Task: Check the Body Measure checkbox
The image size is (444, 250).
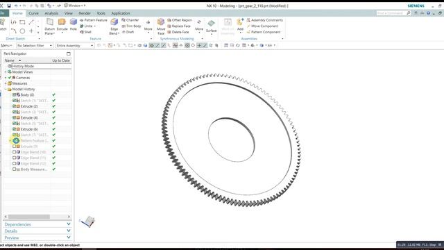Action: 14,169
